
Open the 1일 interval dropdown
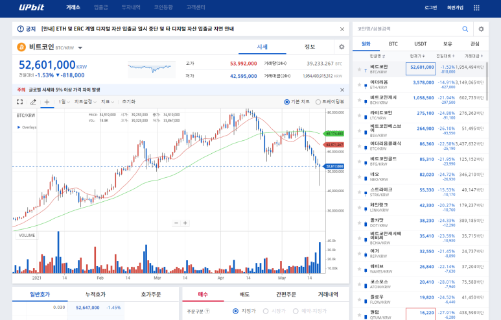[64, 102]
